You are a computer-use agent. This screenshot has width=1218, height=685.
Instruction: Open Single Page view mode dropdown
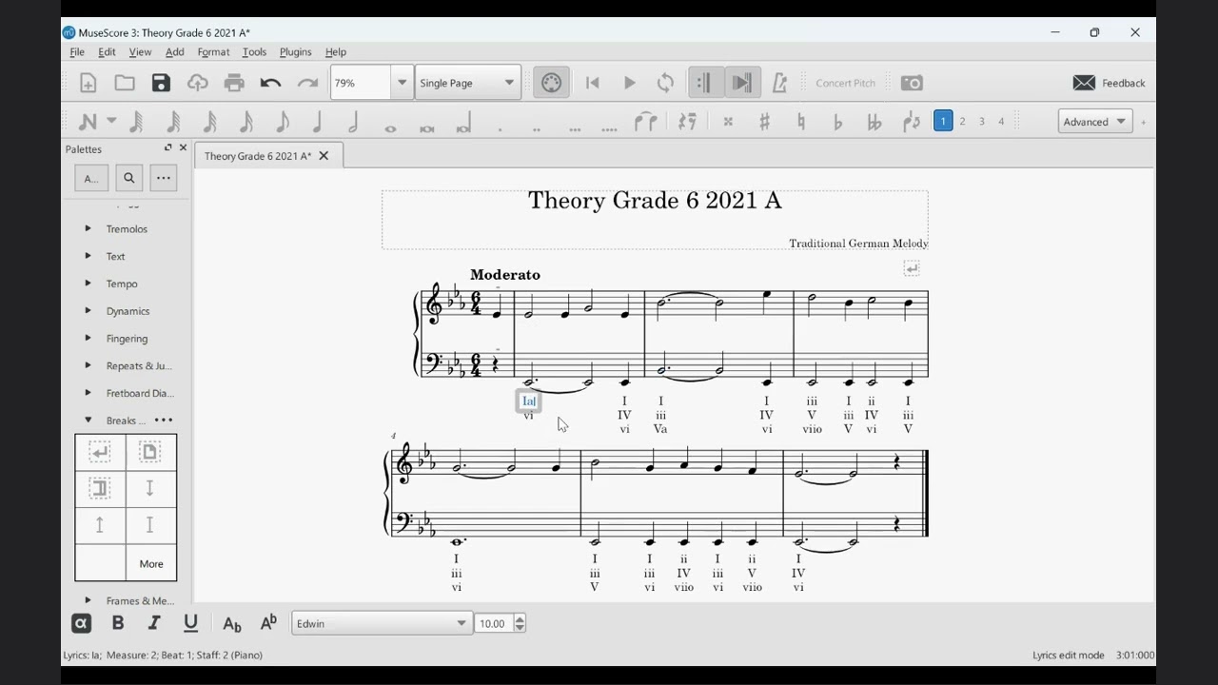point(468,83)
